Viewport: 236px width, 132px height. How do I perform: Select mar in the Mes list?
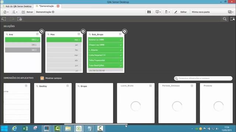point(64,55)
